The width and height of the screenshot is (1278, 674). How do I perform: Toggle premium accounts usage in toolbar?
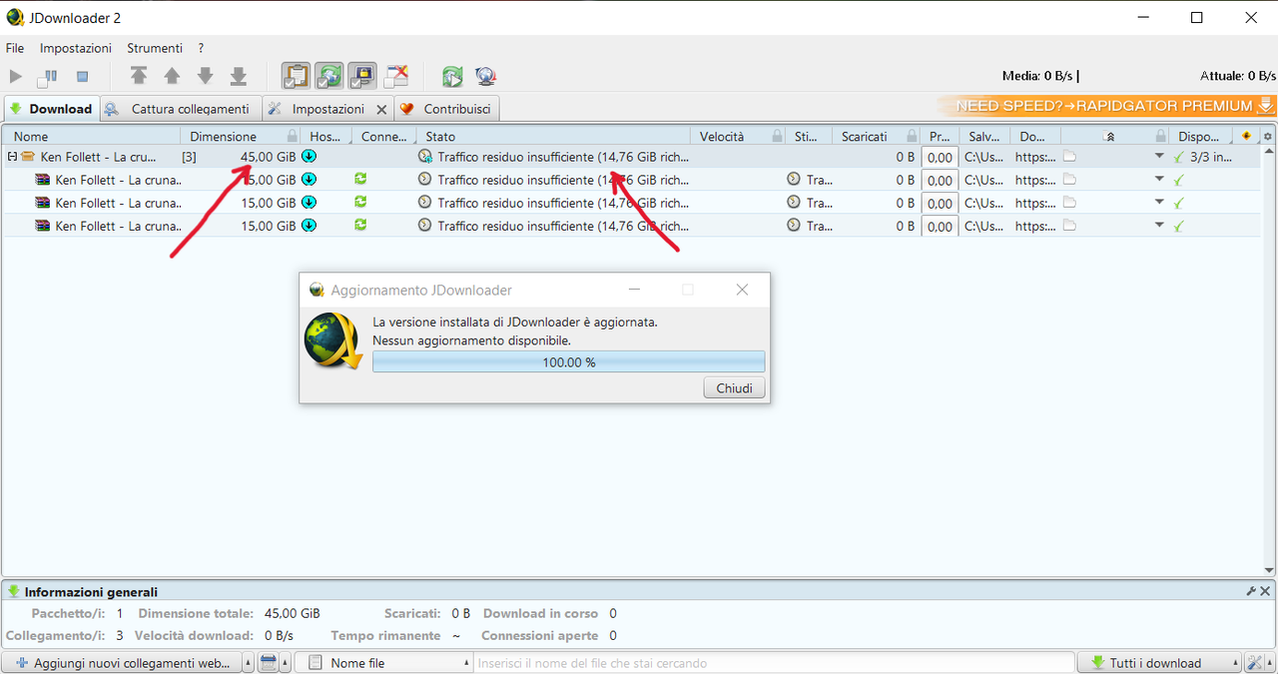coord(361,76)
